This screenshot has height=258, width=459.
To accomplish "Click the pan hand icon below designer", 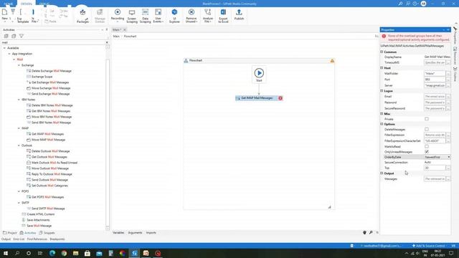I will [364, 232].
